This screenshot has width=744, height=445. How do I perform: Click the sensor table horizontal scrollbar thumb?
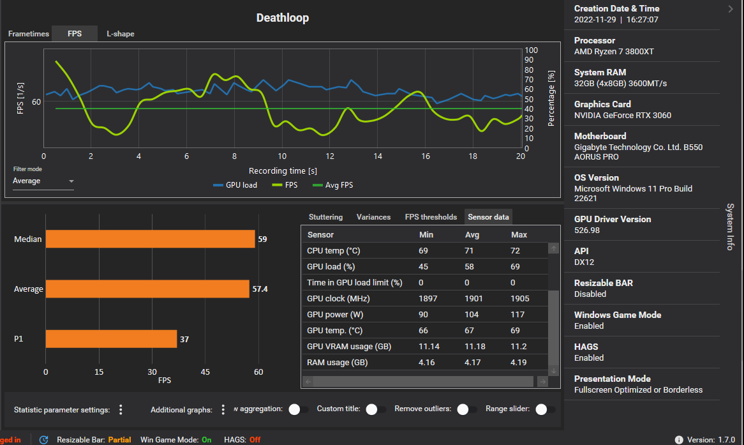click(423, 381)
